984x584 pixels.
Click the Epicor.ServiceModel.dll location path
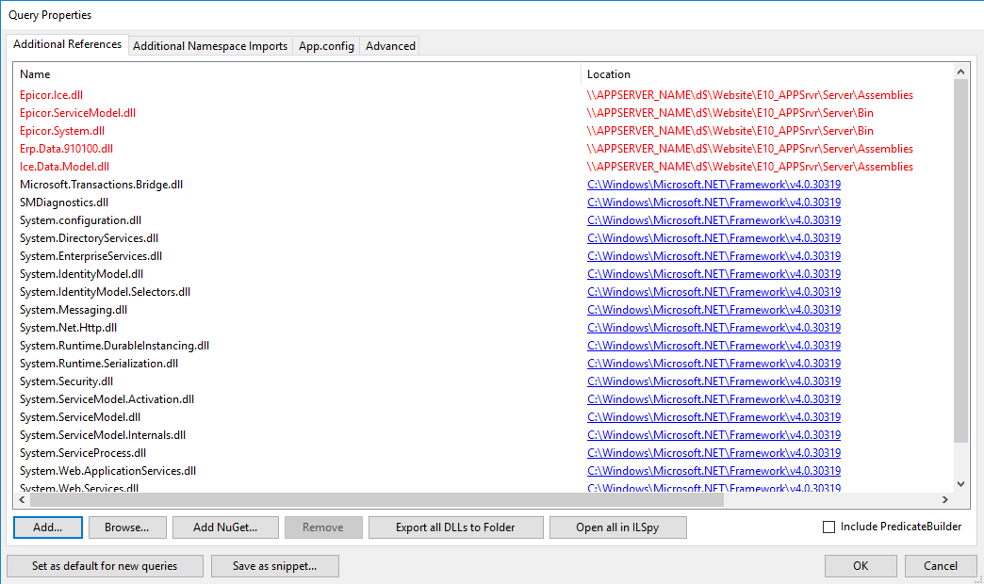pyautogui.click(x=730, y=113)
